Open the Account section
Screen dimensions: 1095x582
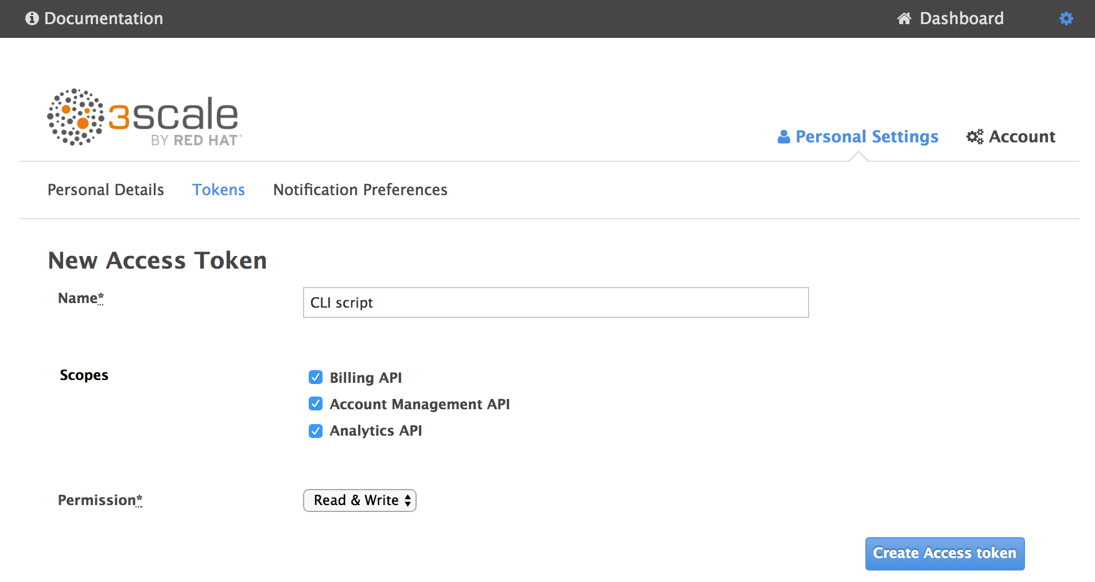click(x=1022, y=136)
